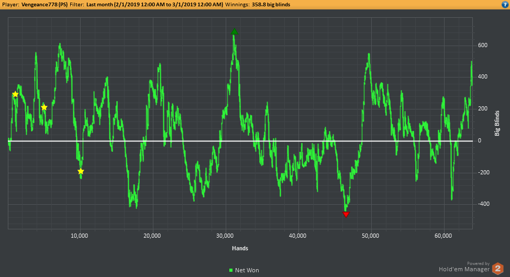Open the blue help question mark icon
Viewport: 510px width, 277px height.
pyautogui.click(x=505, y=5)
